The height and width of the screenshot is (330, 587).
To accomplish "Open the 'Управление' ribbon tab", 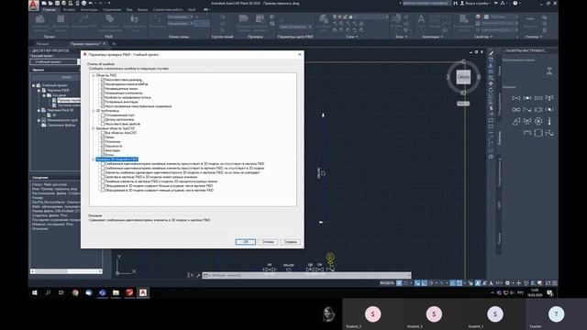I will [x=112, y=10].
